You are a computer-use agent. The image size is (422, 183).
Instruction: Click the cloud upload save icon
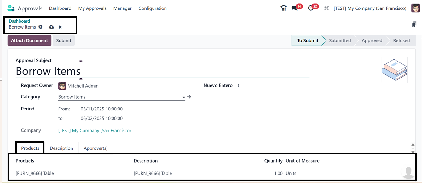point(51,27)
